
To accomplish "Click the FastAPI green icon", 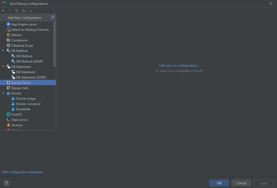I will pos(8,114).
